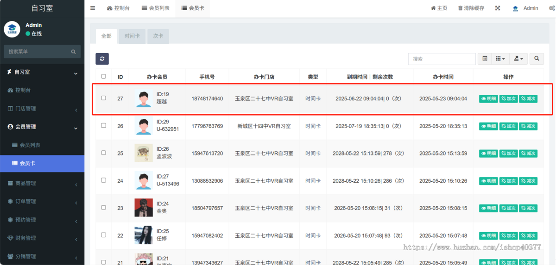Select the 会员卡 top tab
Viewport: 556px width, 265px height.
tap(193, 8)
